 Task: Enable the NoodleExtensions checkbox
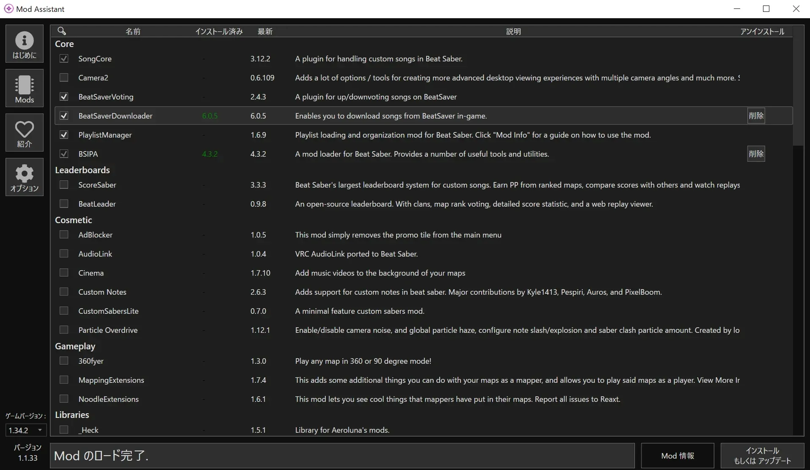[x=64, y=399]
